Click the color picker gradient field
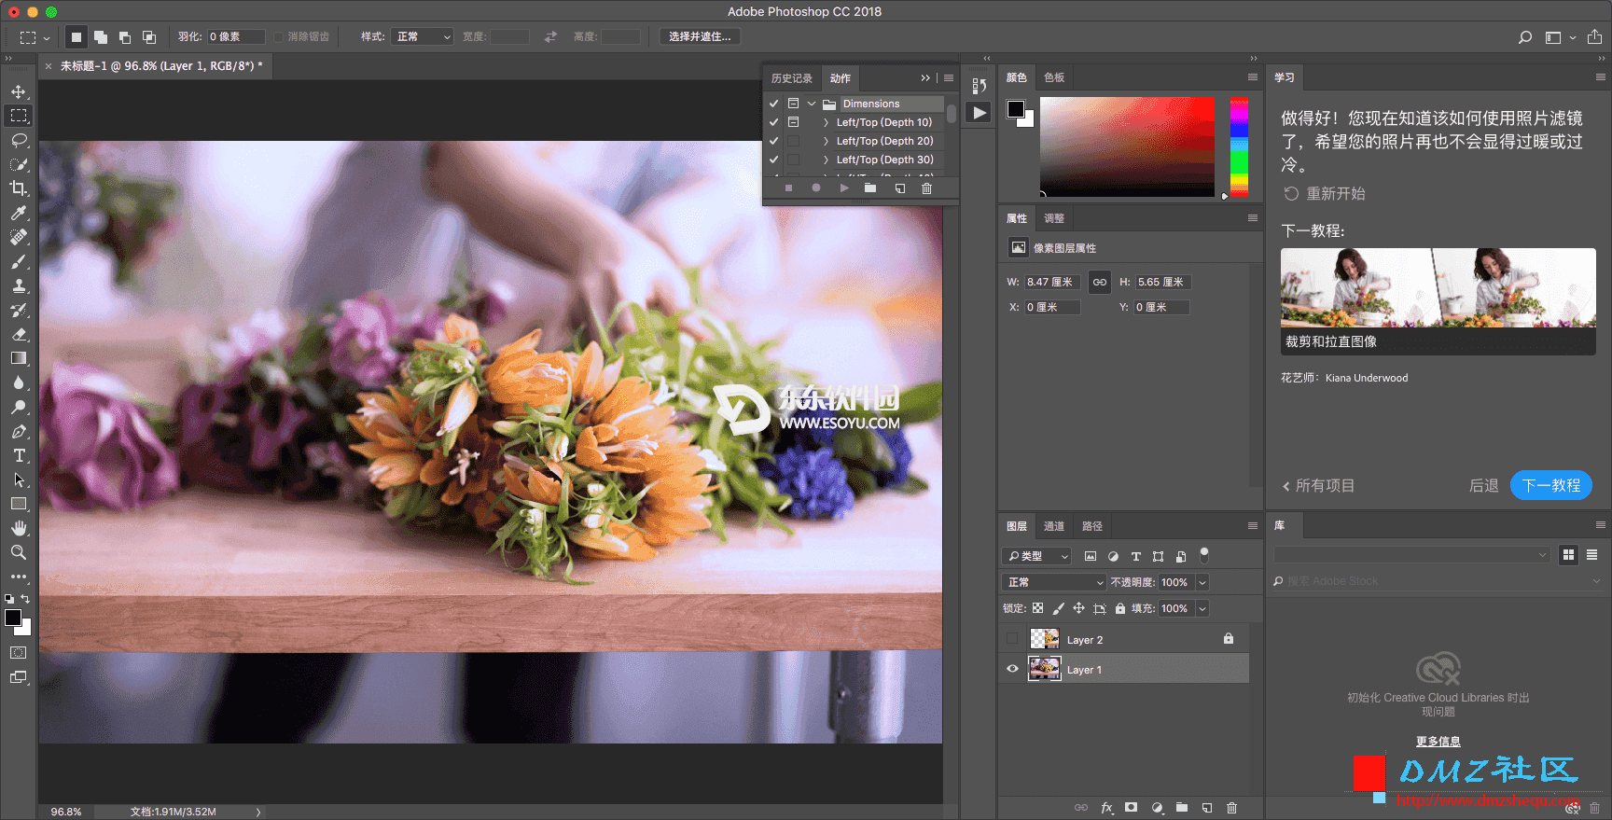The image size is (1612, 820). pyautogui.click(x=1127, y=146)
